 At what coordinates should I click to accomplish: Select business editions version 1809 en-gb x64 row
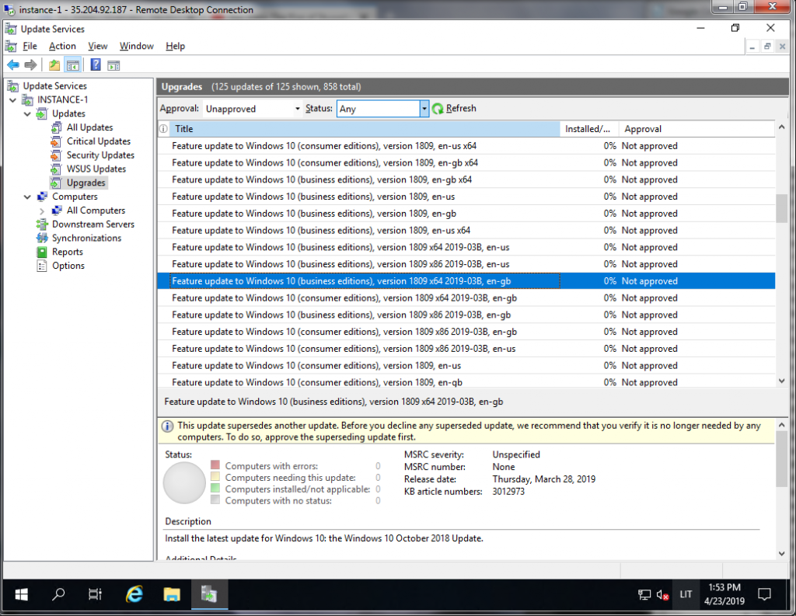pyautogui.click(x=466, y=179)
